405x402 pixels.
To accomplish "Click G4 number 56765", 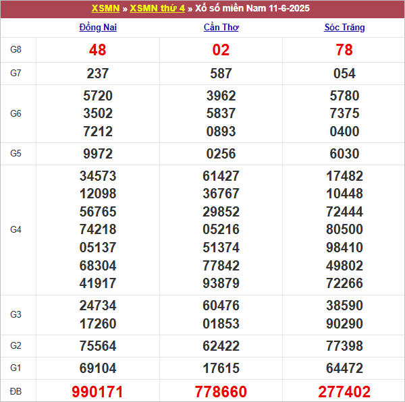I will [98, 212].
